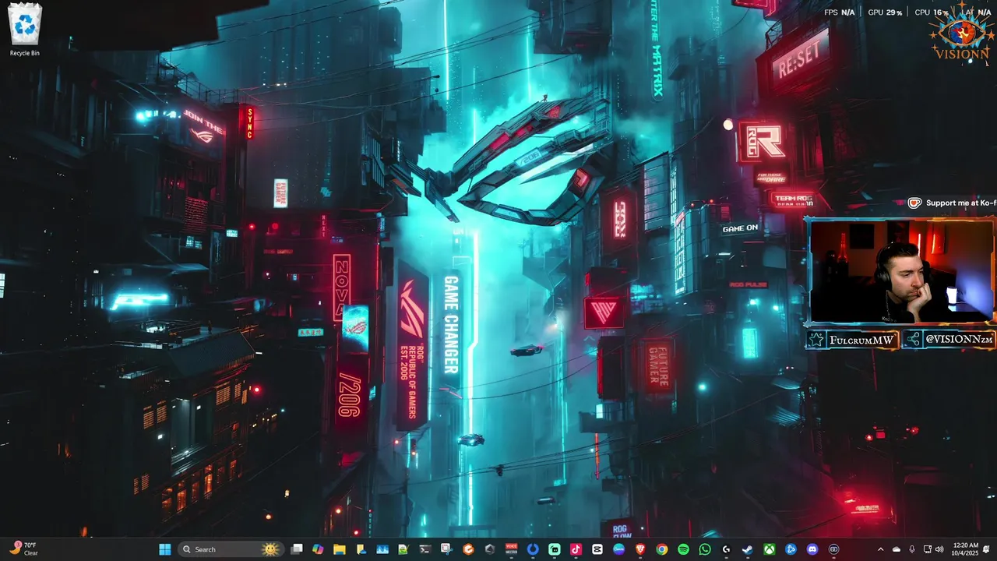
Task: Click the webcam overlay thumbnail
Action: tap(900, 271)
